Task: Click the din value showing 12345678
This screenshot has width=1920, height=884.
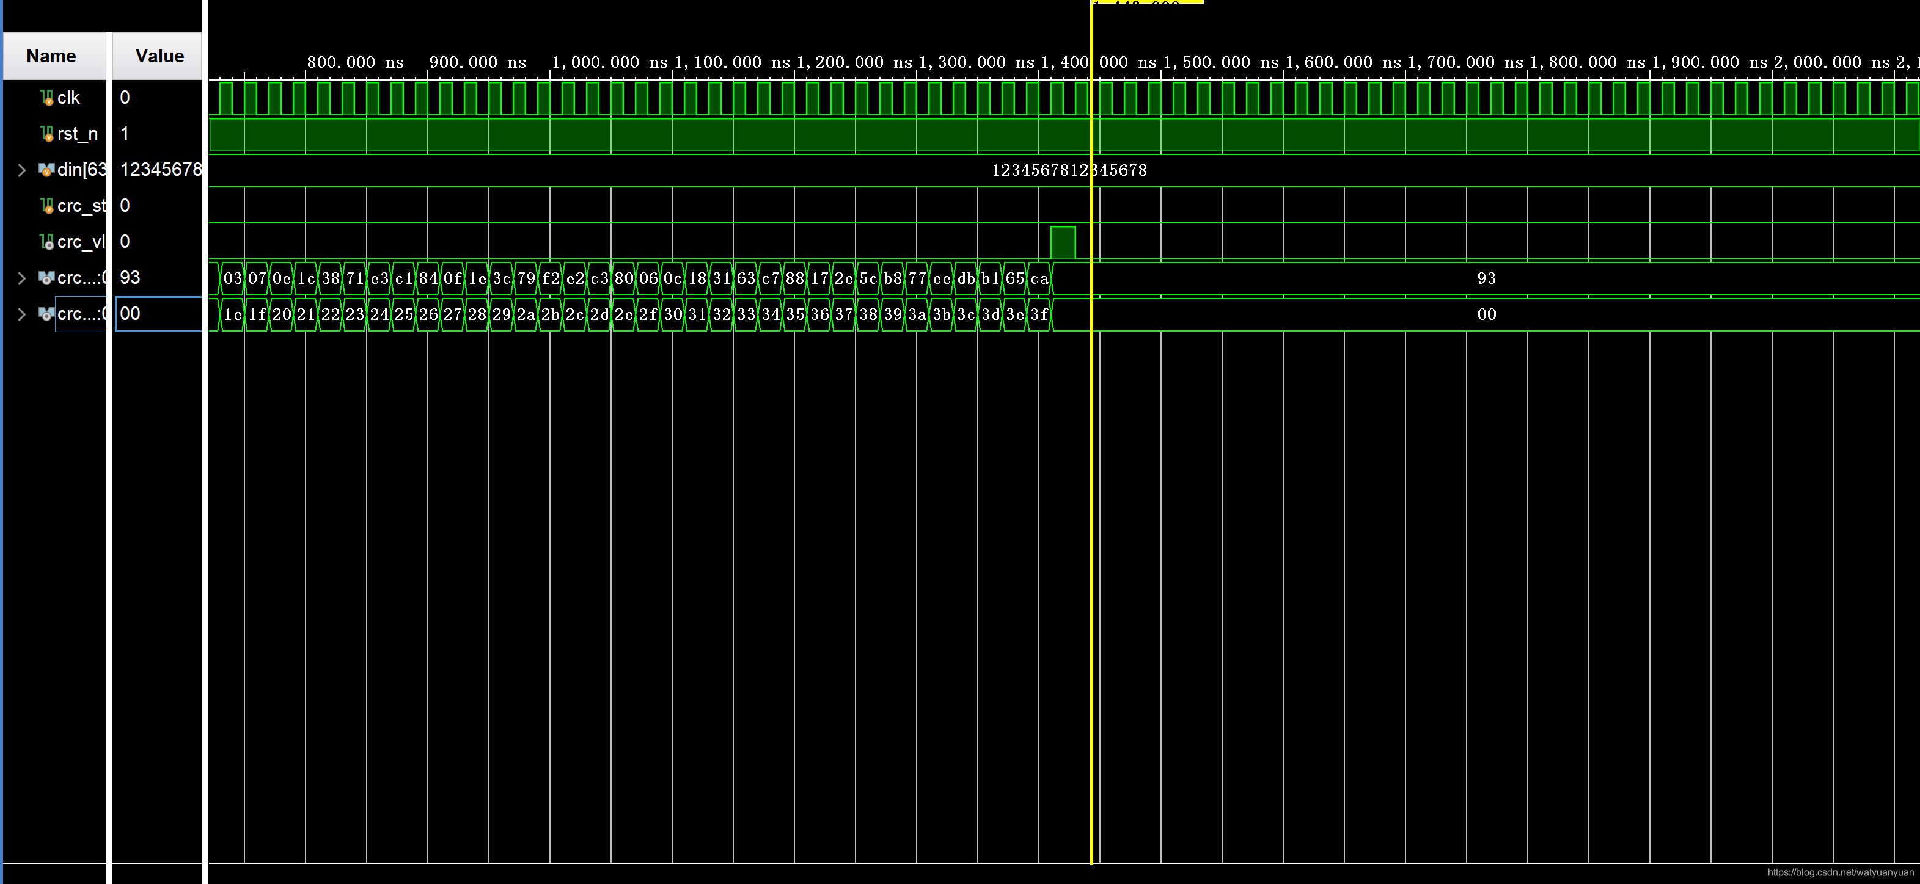Action: [x=1069, y=170]
